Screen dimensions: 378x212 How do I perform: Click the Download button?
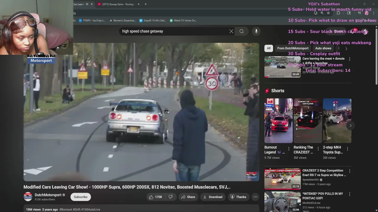pyautogui.click(x=213, y=197)
